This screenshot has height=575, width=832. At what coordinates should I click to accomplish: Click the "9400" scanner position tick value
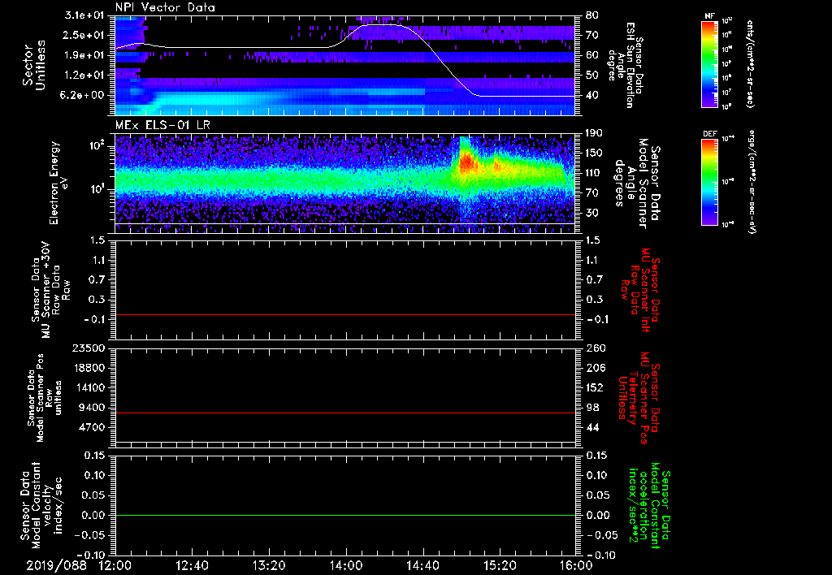[x=91, y=408]
